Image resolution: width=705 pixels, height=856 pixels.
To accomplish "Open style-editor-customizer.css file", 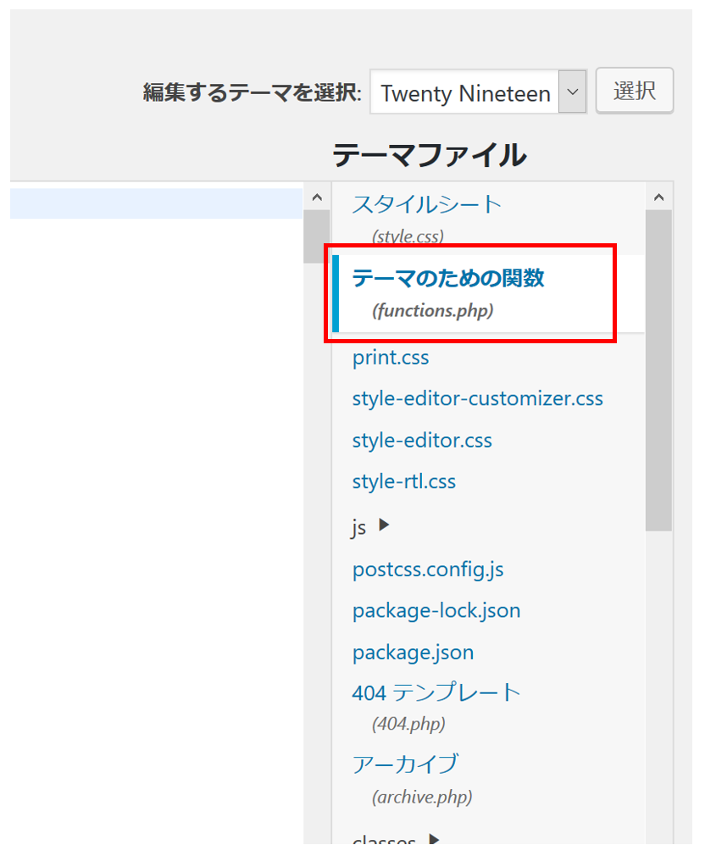I will point(477,398).
